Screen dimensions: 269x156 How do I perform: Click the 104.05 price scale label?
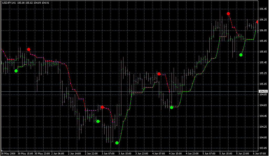click(263, 138)
